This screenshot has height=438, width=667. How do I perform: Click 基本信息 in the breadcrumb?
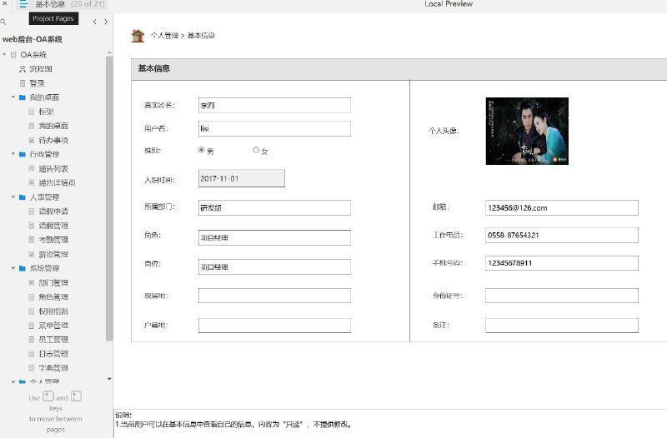tap(201, 36)
